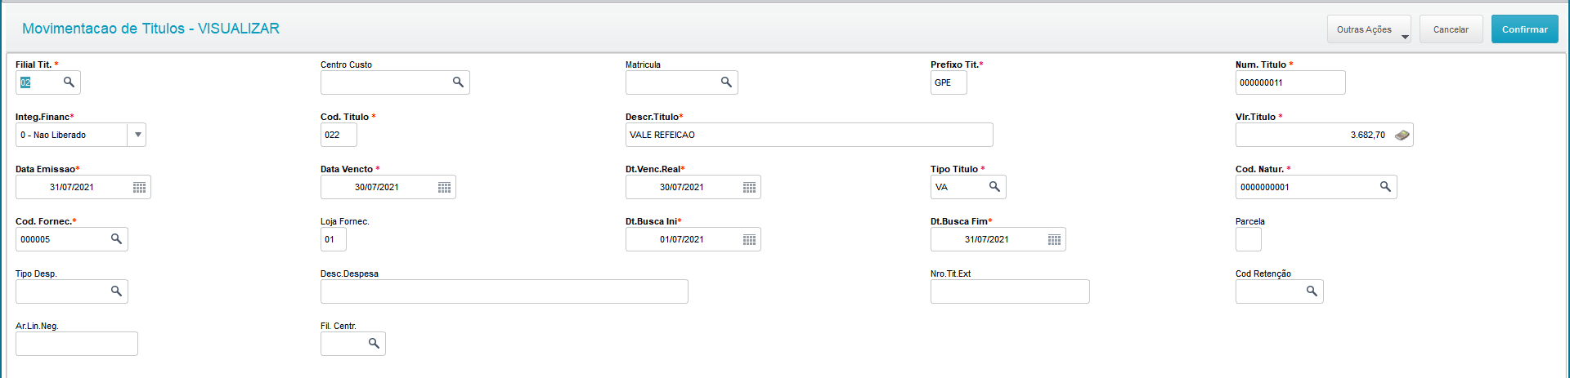Open calendar for Data Vencto

click(x=445, y=187)
